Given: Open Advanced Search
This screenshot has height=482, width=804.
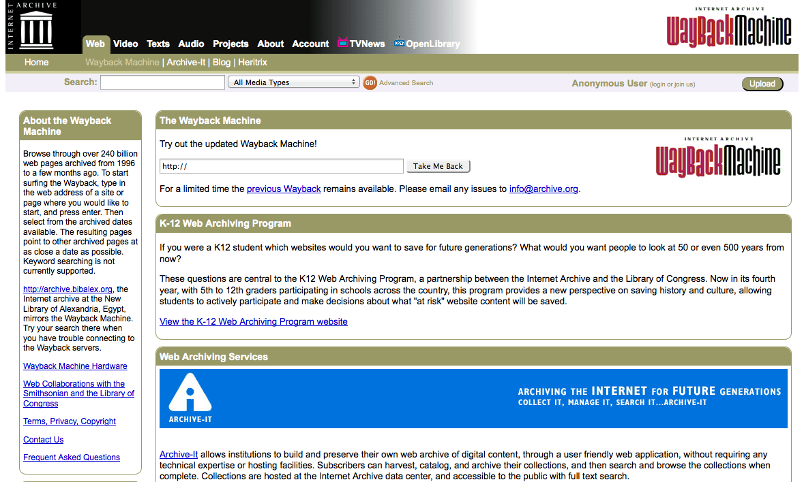Looking at the screenshot, I should point(406,83).
